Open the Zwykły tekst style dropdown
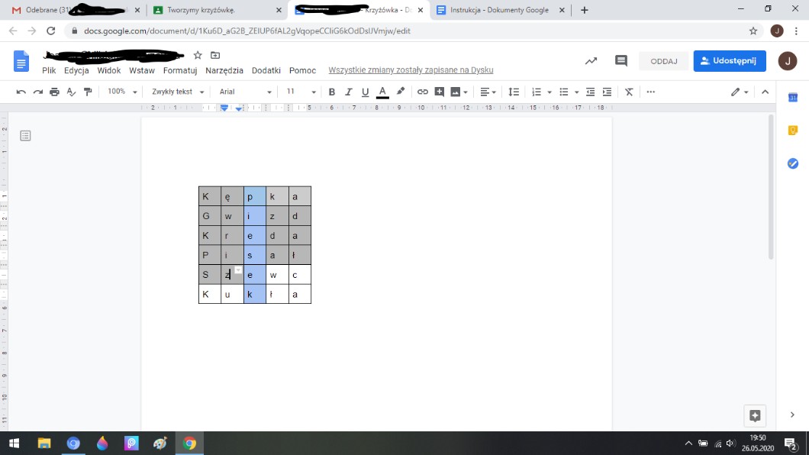Screen dimensions: 809x455 178,92
